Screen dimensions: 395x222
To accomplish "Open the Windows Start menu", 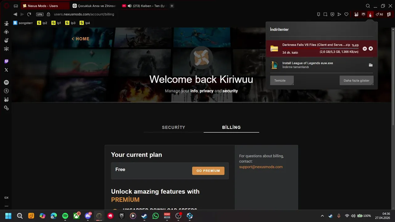I will coord(8,216).
